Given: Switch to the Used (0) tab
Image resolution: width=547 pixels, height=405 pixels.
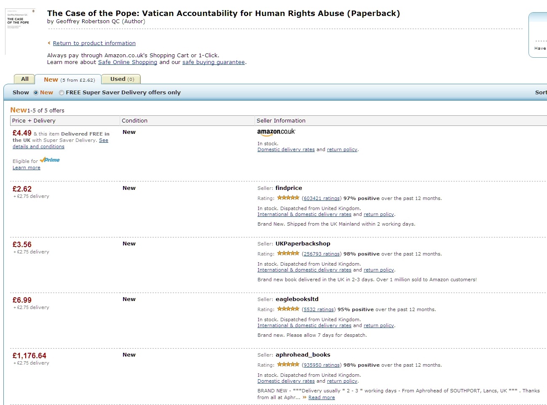Looking at the screenshot, I should tap(122, 79).
